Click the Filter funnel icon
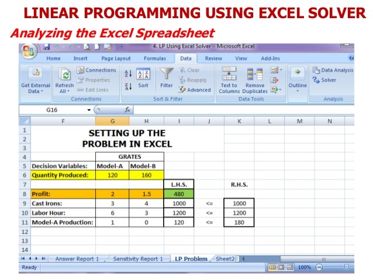The height and width of the screenshot is (280, 373). (x=166, y=74)
